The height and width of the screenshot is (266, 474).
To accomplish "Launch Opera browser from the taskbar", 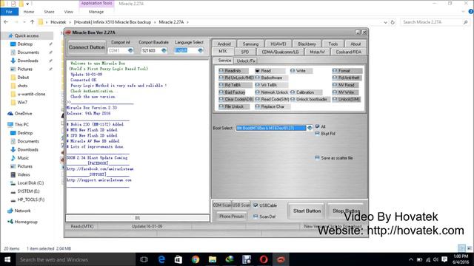I will point(264,259).
